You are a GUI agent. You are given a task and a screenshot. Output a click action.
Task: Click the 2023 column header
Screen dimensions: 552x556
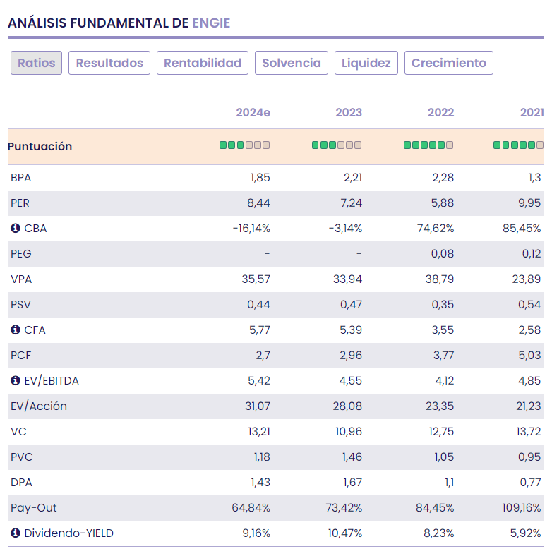pos(349,113)
